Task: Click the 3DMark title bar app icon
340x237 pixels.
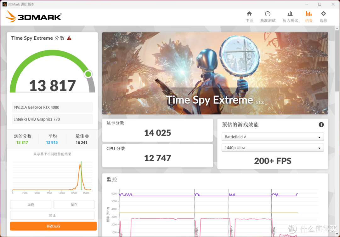Action: click(x=4, y=4)
